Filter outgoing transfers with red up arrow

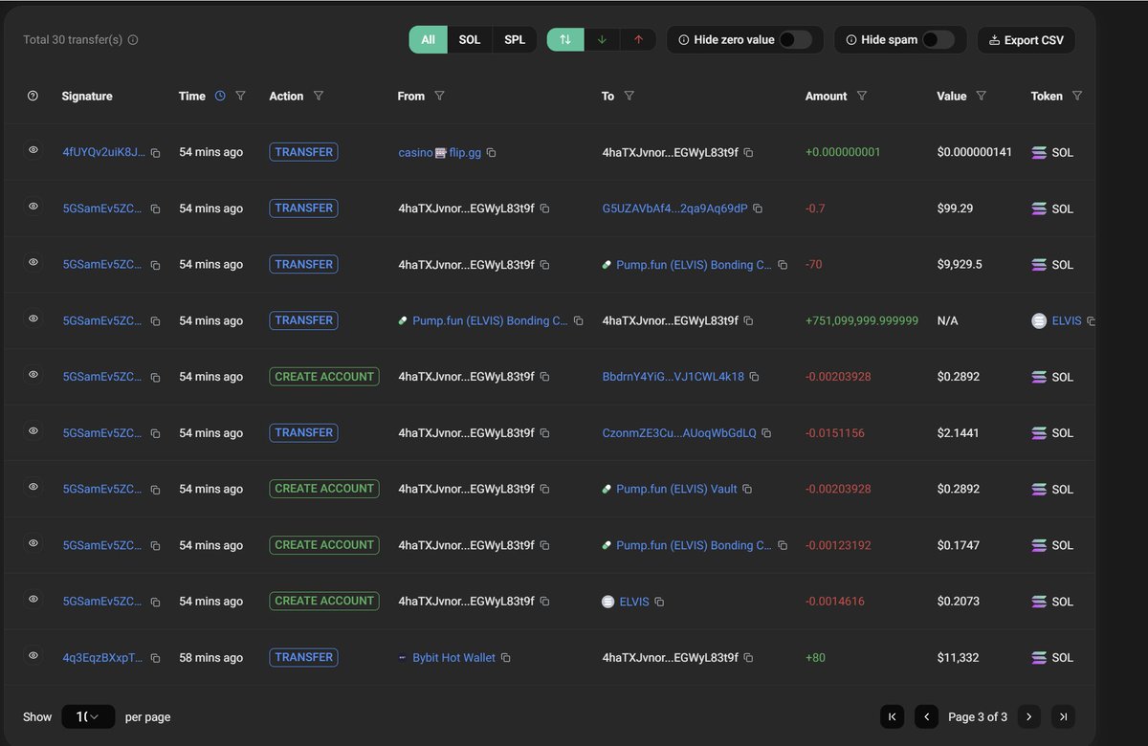638,39
